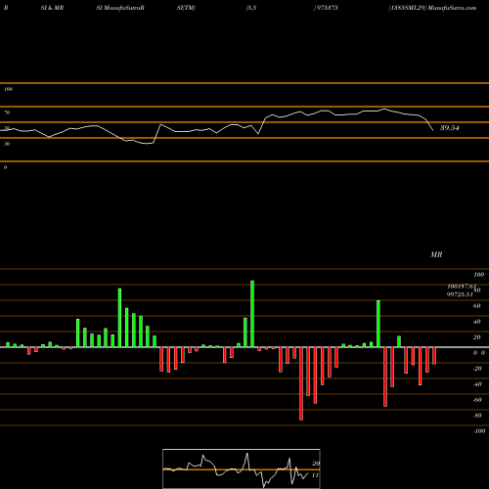
Task: Click the MR panel title label
Action: tap(436, 254)
